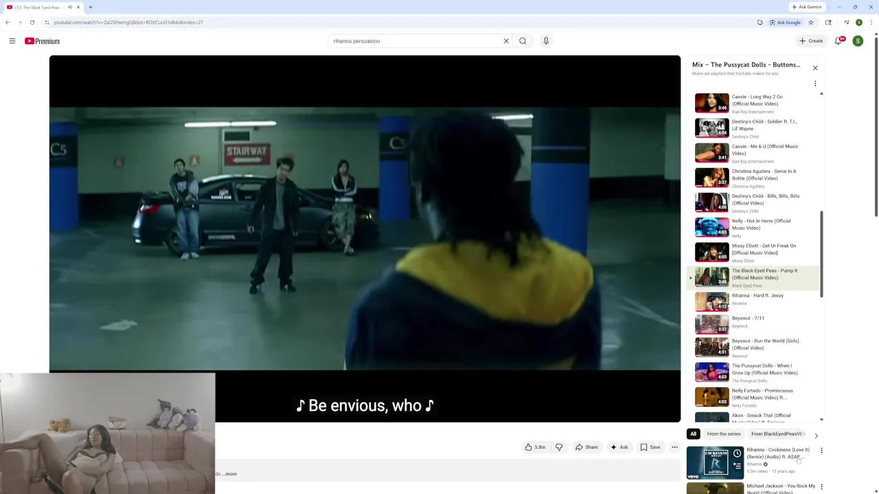Open Cockiness video thumbnail
Image resolution: width=879 pixels, height=494 pixels.
(x=715, y=462)
